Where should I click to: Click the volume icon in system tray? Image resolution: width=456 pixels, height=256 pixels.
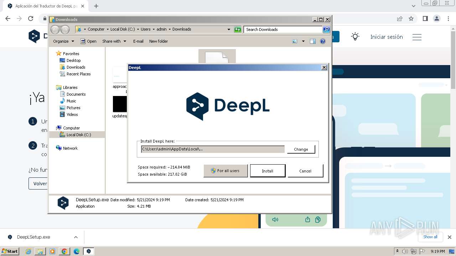pyautogui.click(x=405, y=251)
